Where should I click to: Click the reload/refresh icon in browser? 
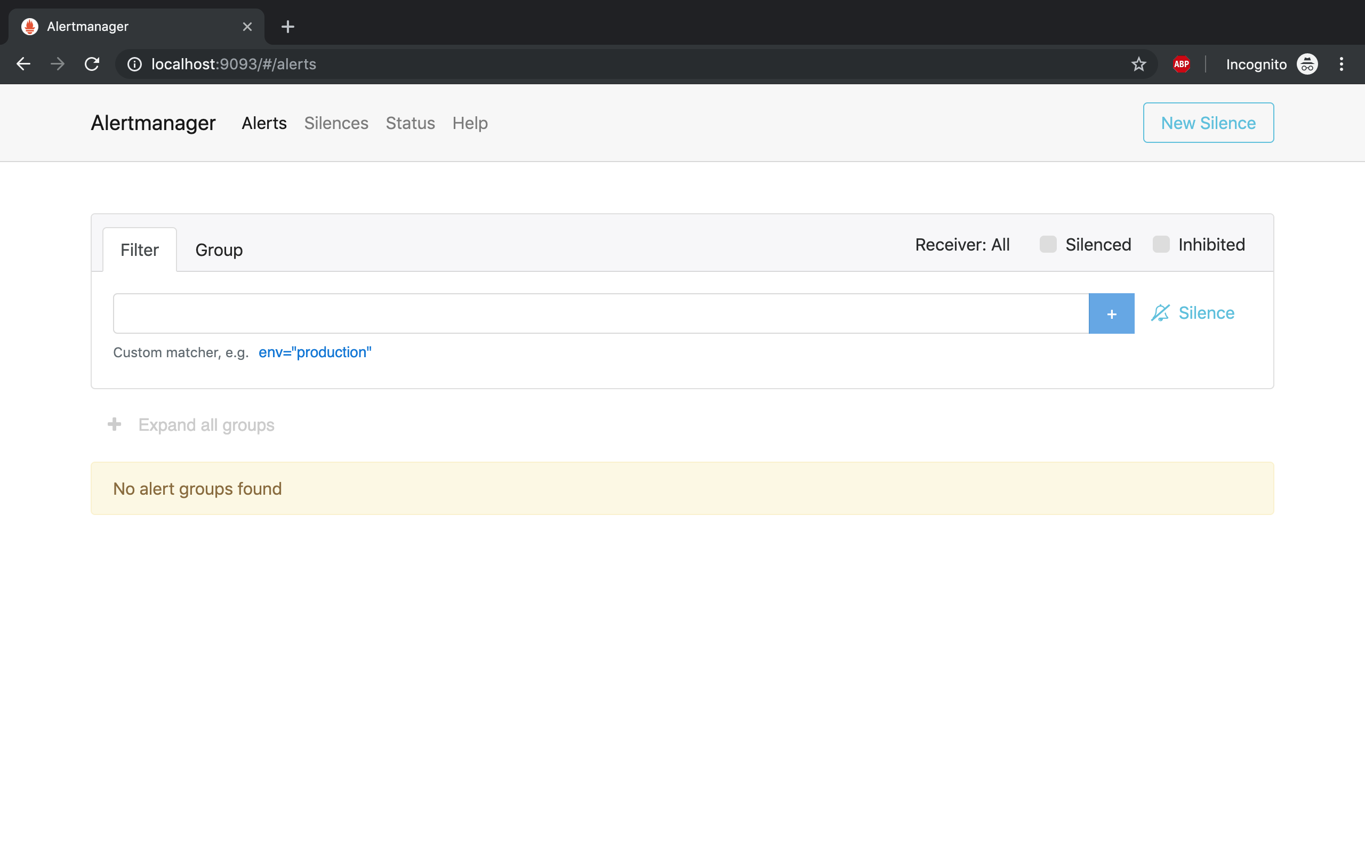[91, 64]
